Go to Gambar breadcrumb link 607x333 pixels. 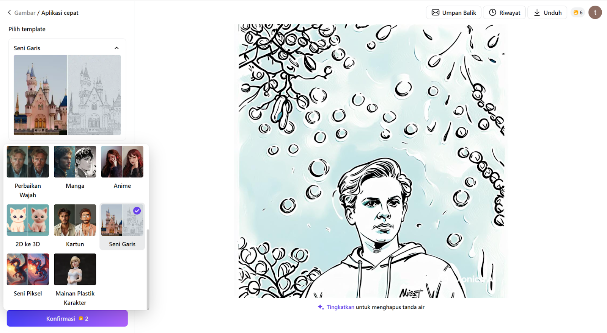25,13
